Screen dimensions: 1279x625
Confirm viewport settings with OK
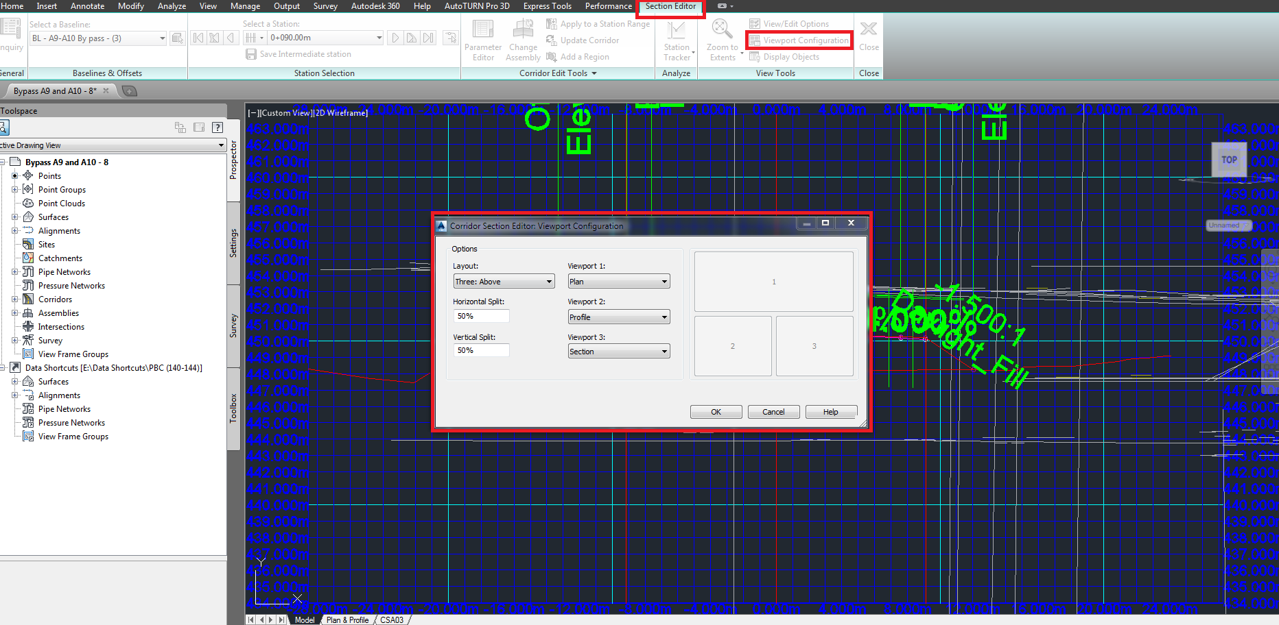(x=716, y=411)
